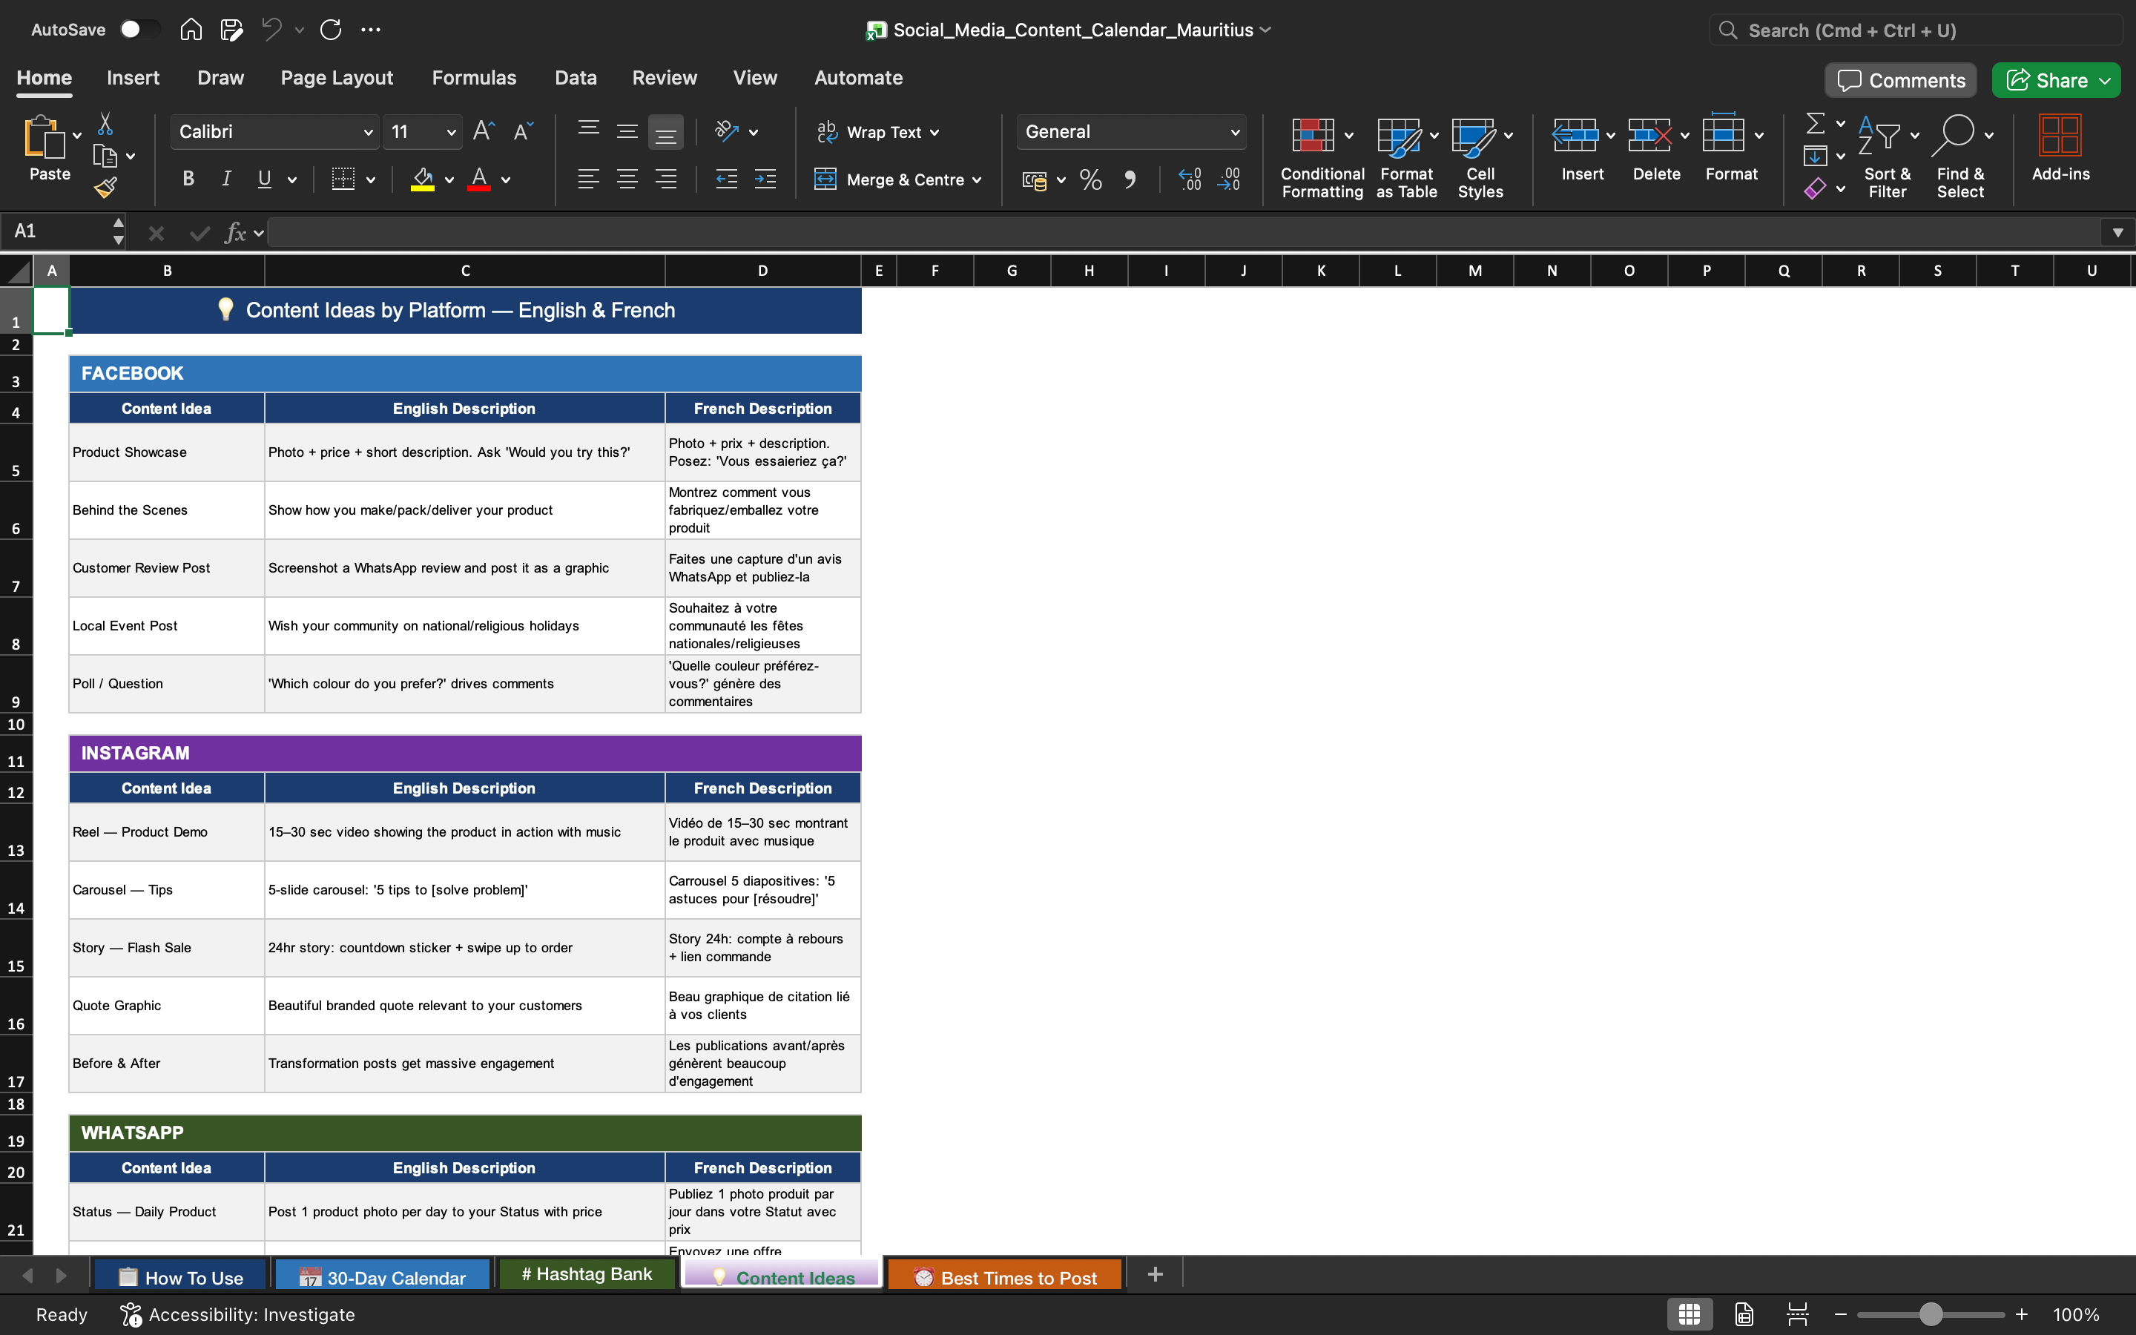Switch to Page Layout view icon
Screen dimensions: 2136x1335
pos(1744,1313)
